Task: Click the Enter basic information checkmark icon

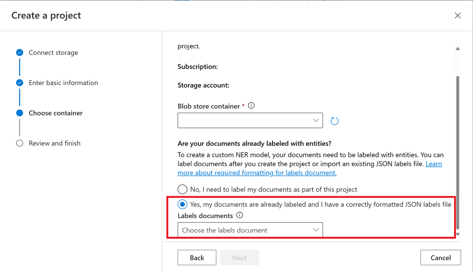Action: [x=20, y=83]
